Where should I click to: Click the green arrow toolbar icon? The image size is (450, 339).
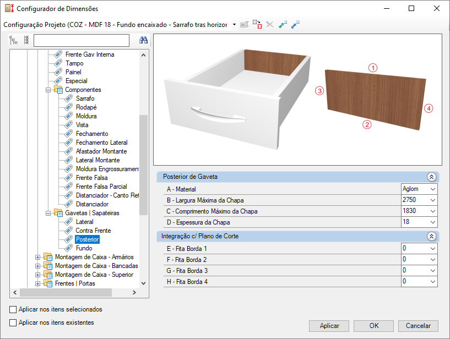pos(283,24)
